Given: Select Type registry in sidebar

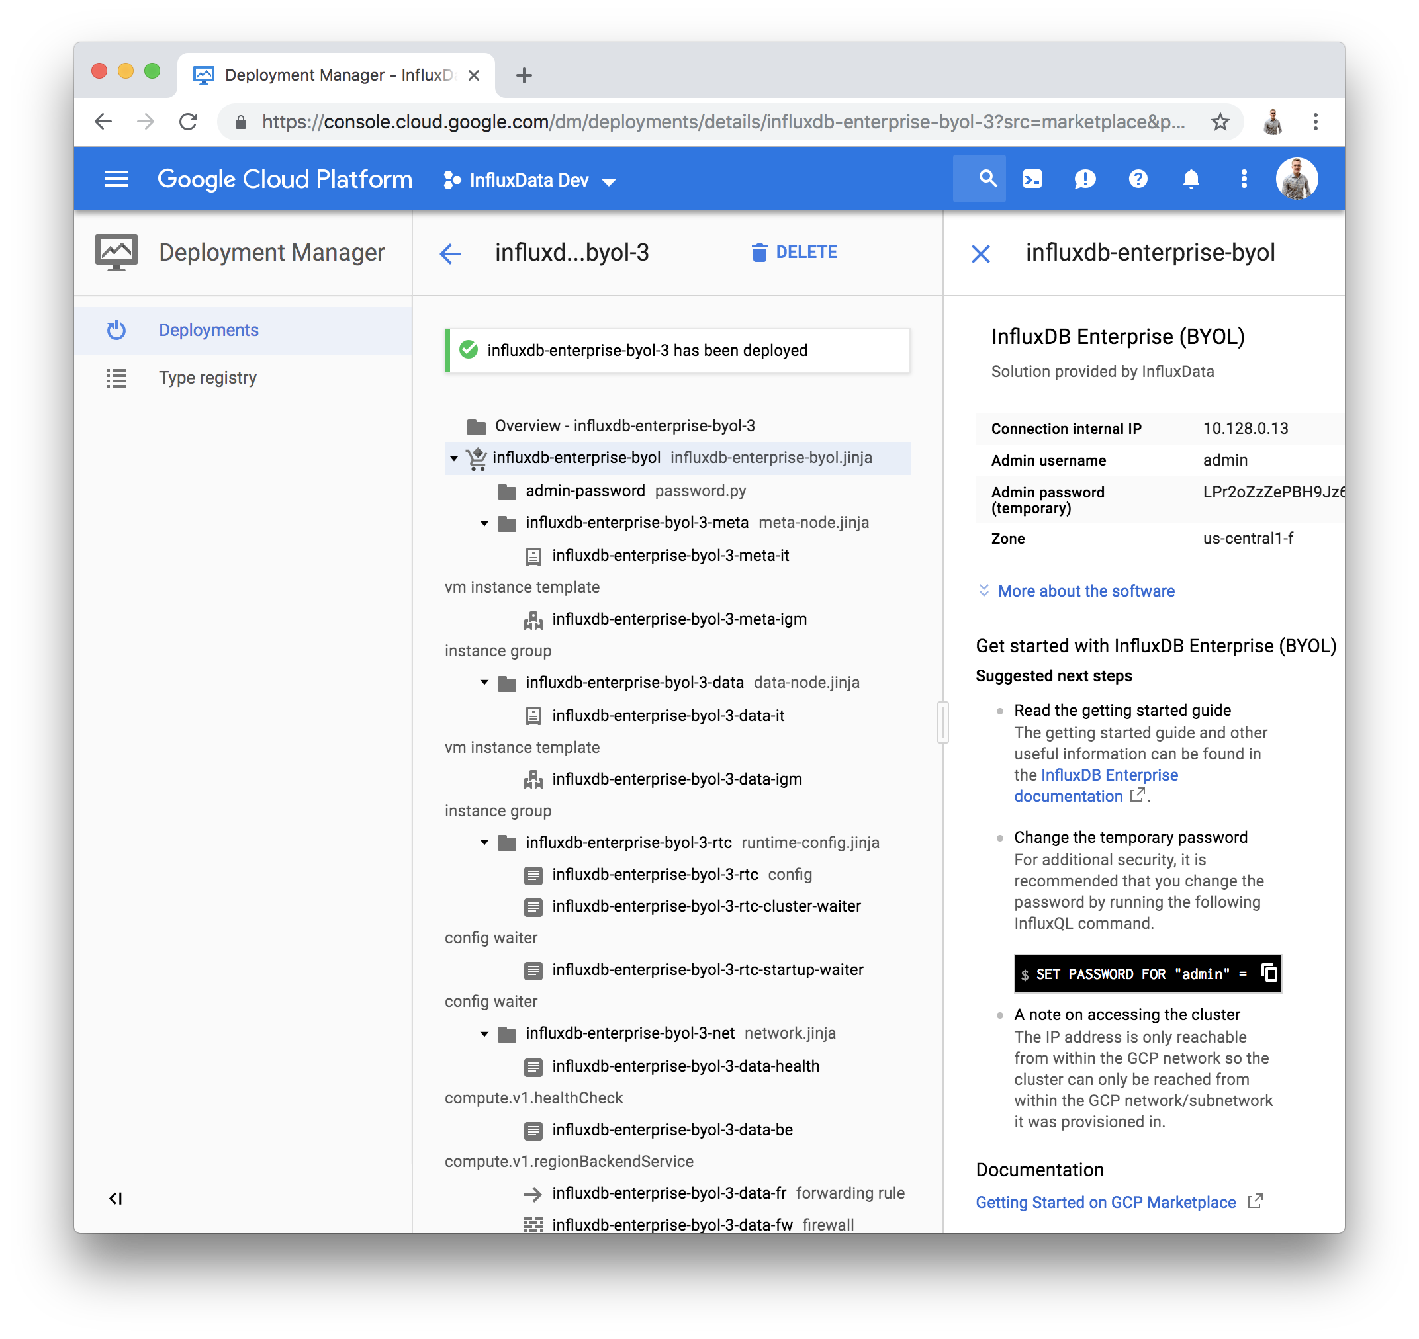Looking at the screenshot, I should [x=243, y=378].
